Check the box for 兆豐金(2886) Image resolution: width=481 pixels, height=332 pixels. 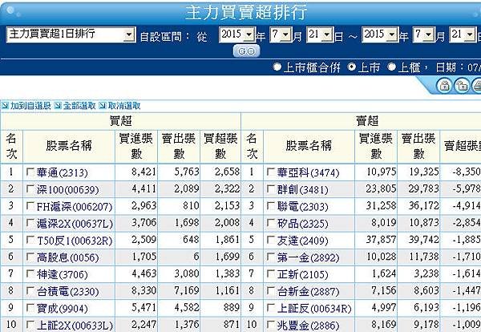[x=271, y=324]
